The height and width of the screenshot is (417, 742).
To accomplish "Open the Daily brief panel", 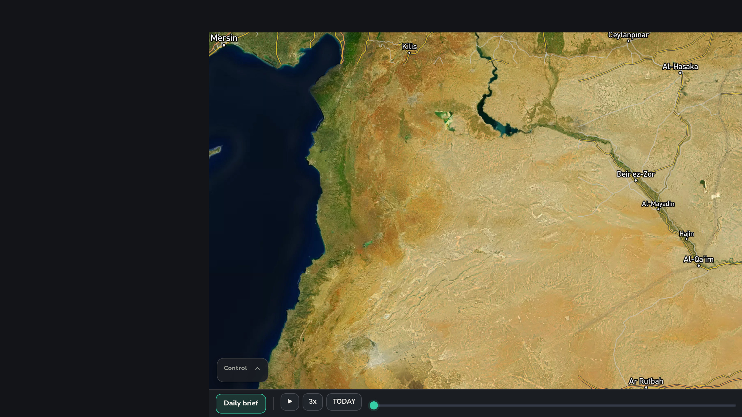I will pyautogui.click(x=241, y=403).
